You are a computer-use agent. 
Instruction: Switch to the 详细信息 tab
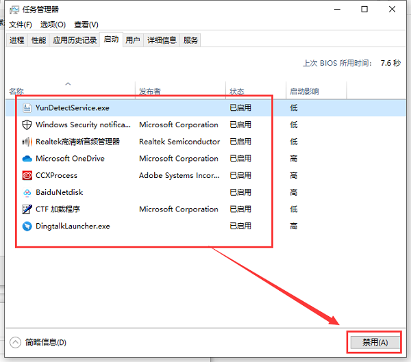161,40
